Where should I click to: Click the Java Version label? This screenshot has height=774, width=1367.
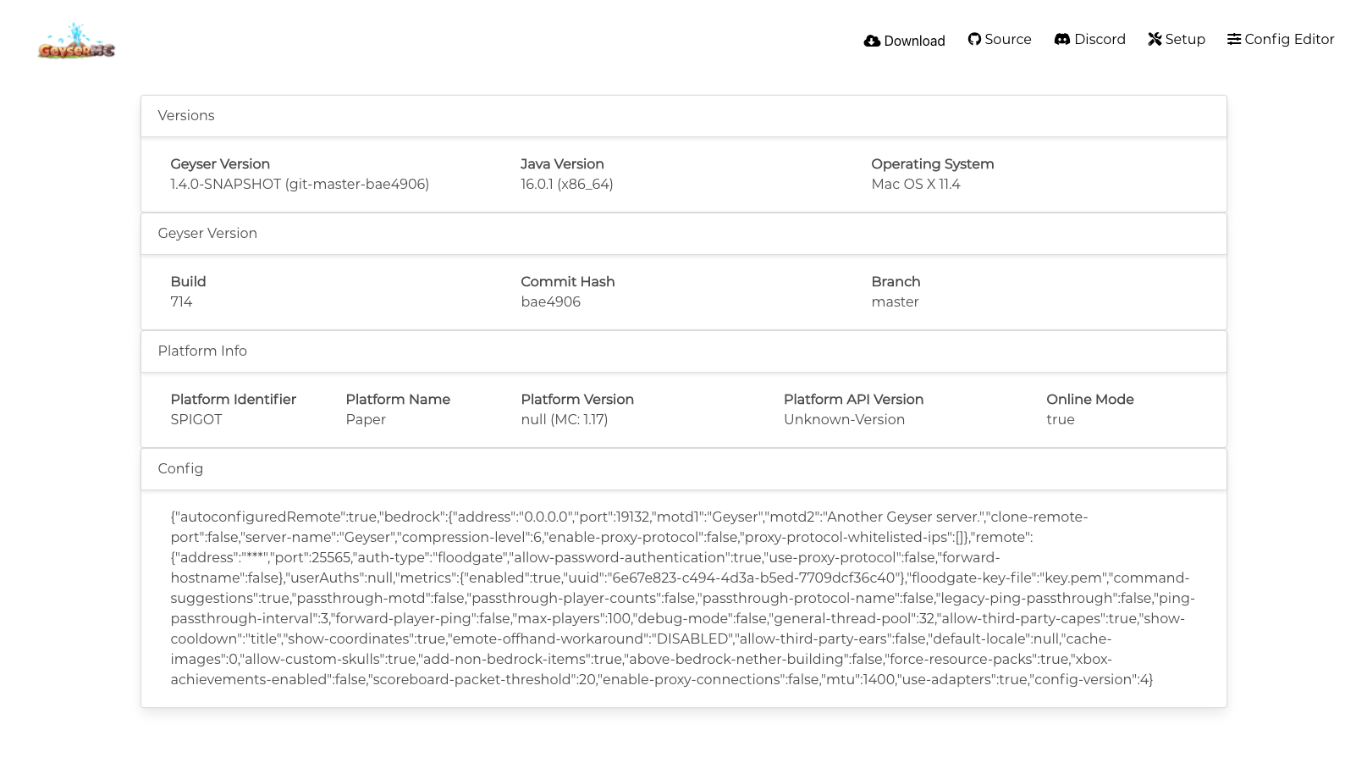(562, 164)
